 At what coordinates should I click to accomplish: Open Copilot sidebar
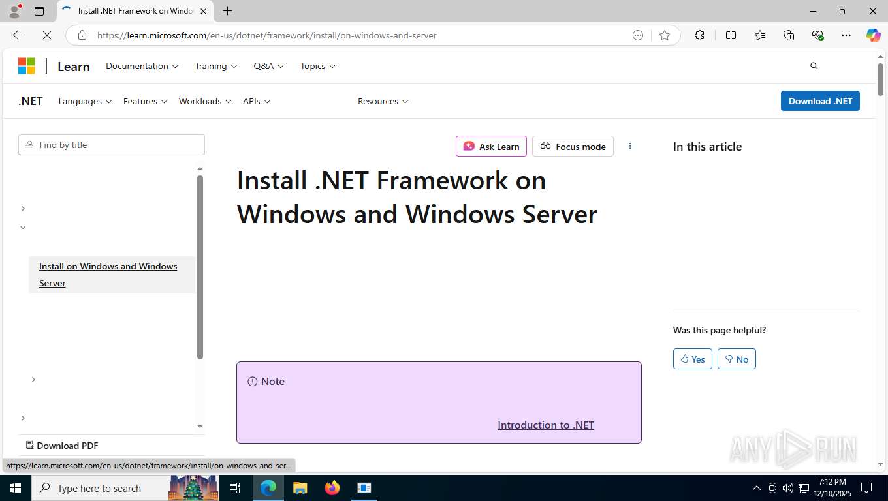[x=873, y=35]
